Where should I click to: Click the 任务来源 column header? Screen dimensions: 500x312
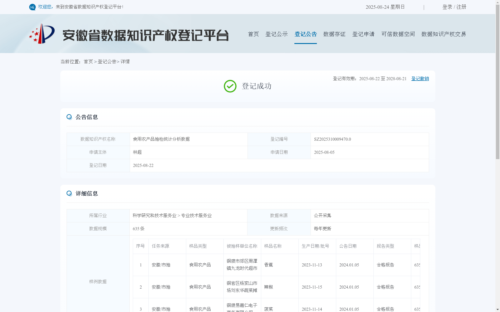[x=160, y=246]
